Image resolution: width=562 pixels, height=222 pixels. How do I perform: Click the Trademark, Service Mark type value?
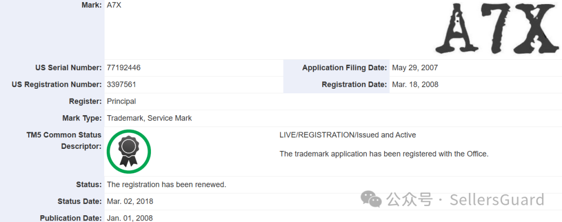[x=149, y=118]
